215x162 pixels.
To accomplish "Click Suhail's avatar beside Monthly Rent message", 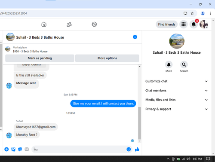I will (x=9, y=135).
